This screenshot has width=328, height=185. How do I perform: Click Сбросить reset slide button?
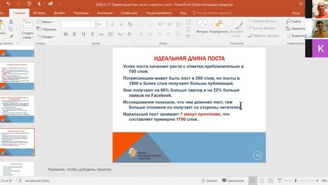pyautogui.click(x=47, y=29)
